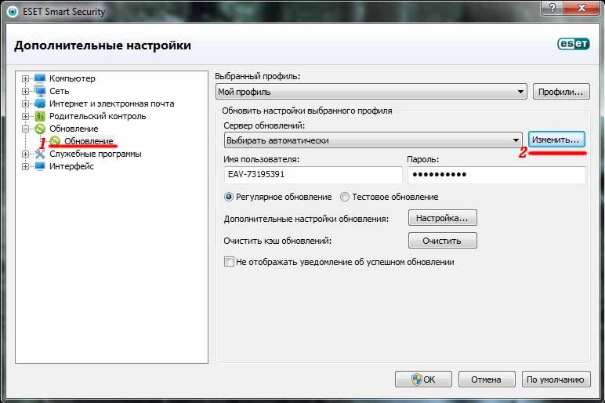Screen dimensions: 605x403
Task: Open Выбирать автоматически server dropdown
Action: pos(373,140)
